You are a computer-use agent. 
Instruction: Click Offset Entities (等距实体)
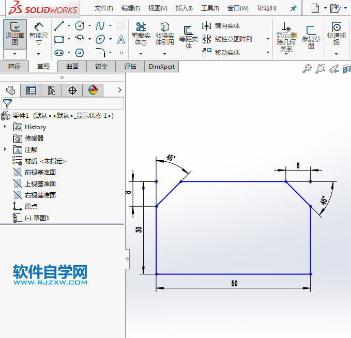point(189,37)
